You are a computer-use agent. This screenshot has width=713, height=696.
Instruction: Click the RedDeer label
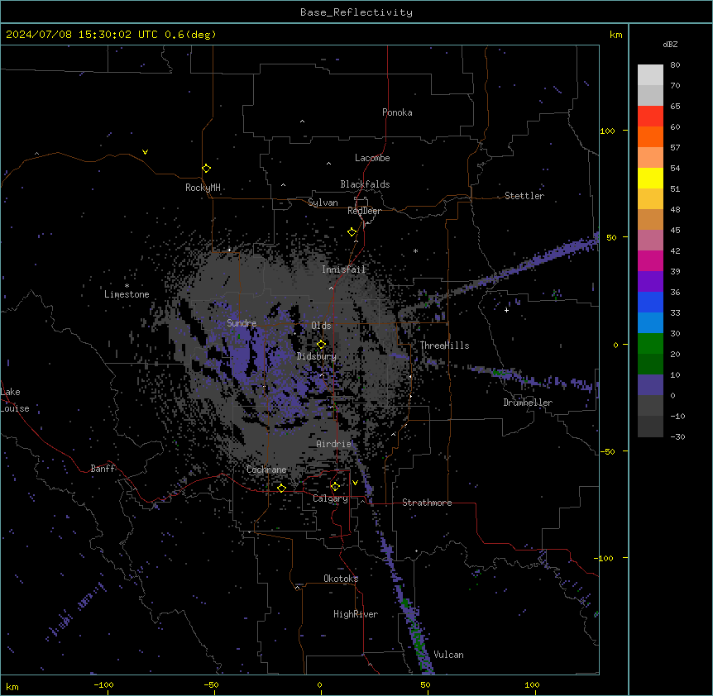click(x=364, y=211)
